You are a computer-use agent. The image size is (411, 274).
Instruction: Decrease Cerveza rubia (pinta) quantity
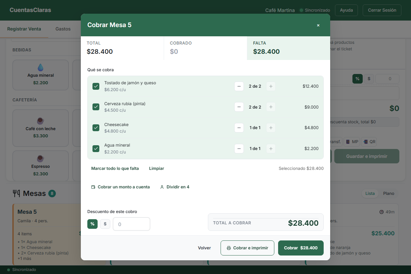click(239, 107)
